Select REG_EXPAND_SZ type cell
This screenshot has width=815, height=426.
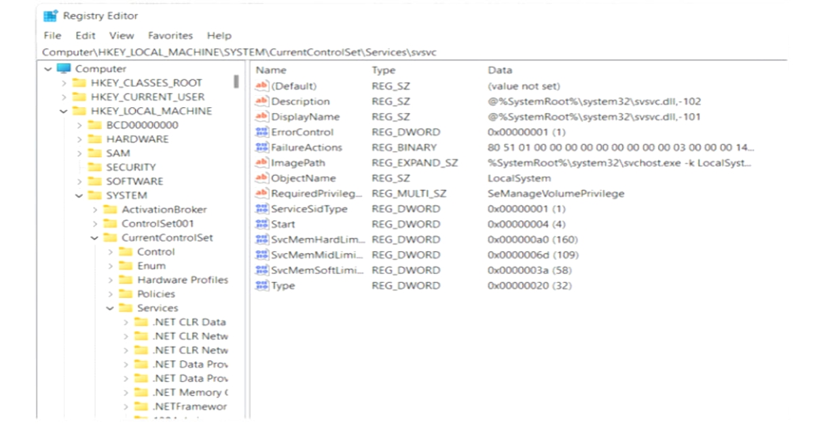[415, 163]
